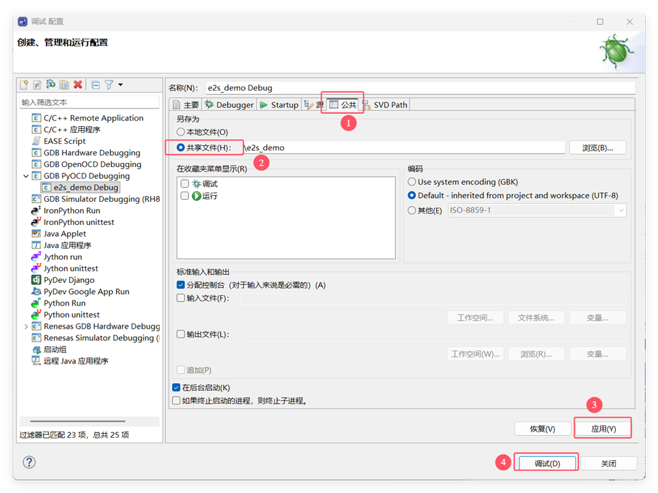Click the collapse all icon
This screenshot has height=493, width=658.
click(x=96, y=85)
